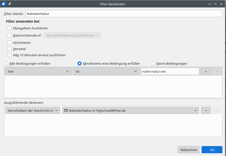This screenshot has height=156, width=226.
Task: Add a new action with plus button
Action: click(x=206, y=110)
